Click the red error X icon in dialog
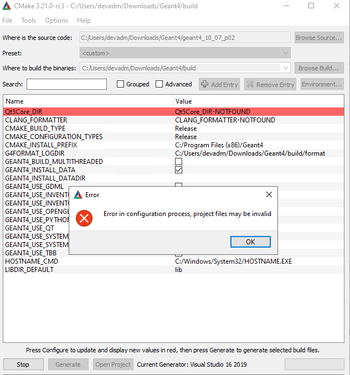 (x=84, y=218)
